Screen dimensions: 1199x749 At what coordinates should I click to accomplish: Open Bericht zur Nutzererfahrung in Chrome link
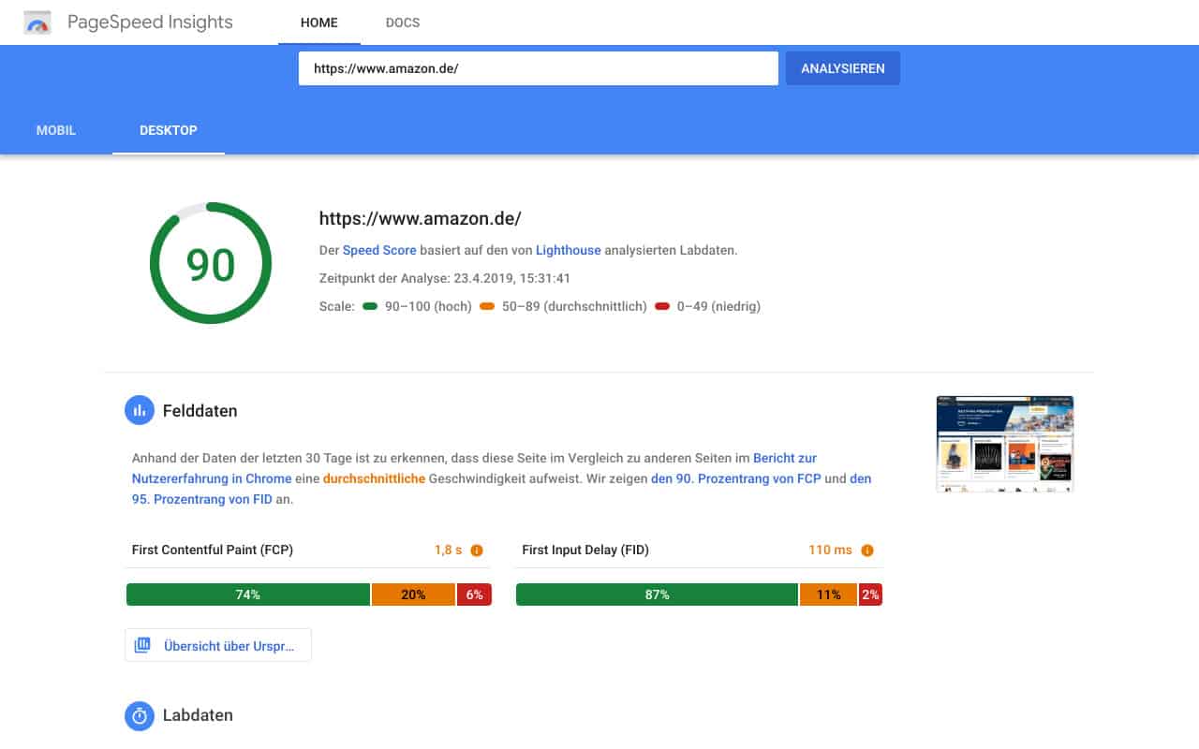(474, 468)
